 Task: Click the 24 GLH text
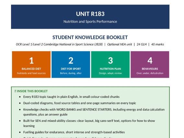pyautogui.click(x=142, y=44)
